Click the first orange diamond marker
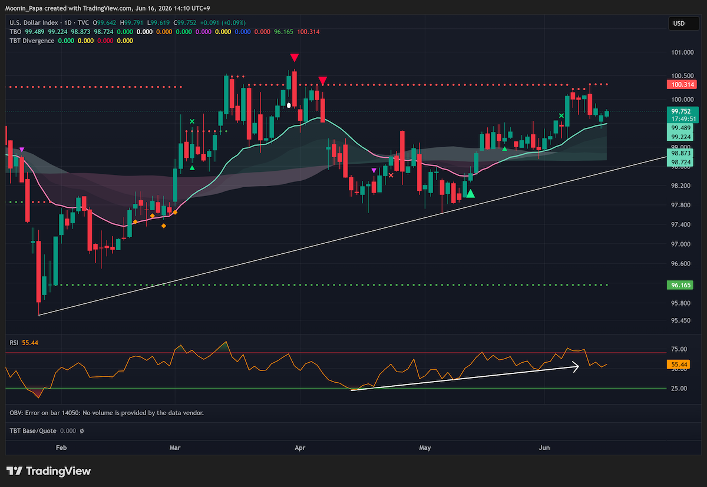The height and width of the screenshot is (487, 707). 135,221
